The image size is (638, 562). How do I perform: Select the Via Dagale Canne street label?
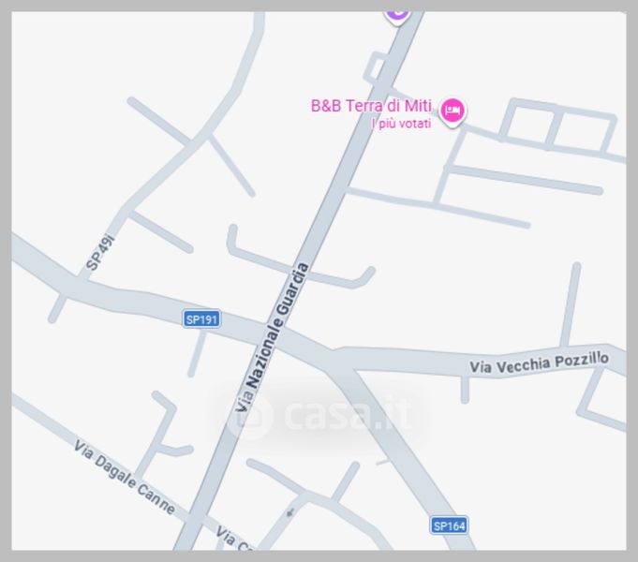(x=124, y=477)
